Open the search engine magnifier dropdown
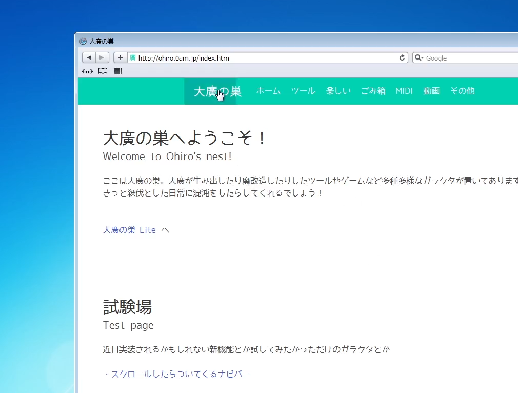Viewport: 518px width, 393px height. coord(419,58)
